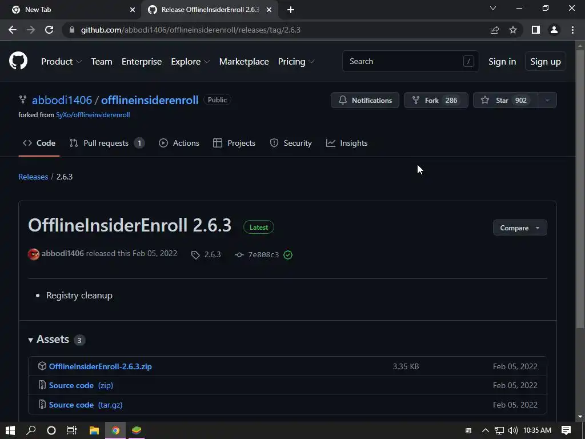Viewport: 585px width, 439px height.
Task: Click the lock icon beside the URL
Action: [72, 30]
